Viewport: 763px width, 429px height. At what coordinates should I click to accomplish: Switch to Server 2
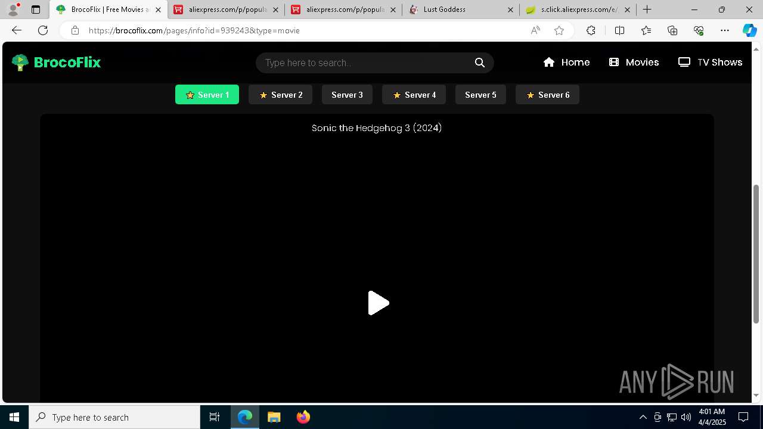tap(280, 95)
